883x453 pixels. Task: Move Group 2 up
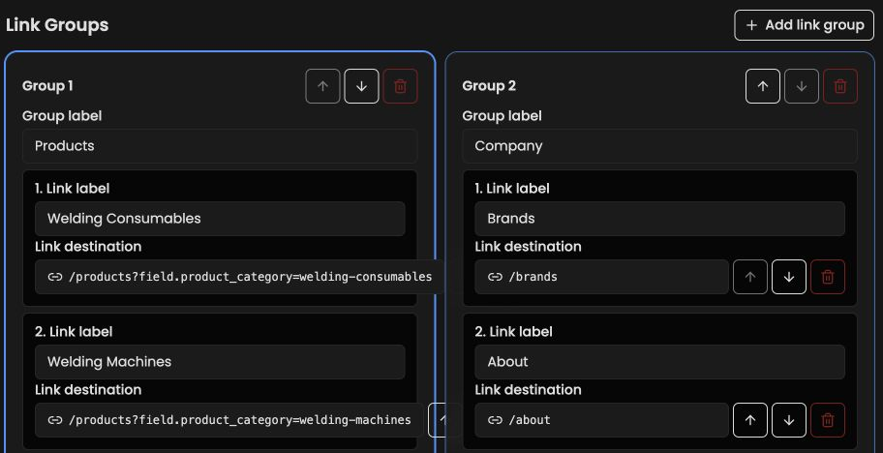pos(763,86)
